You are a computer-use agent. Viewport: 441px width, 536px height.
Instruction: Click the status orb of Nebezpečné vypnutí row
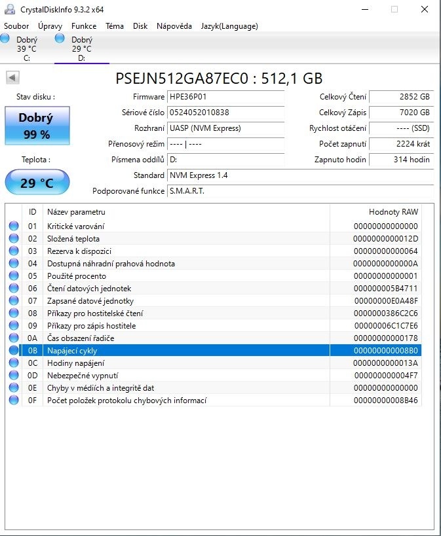[14, 375]
